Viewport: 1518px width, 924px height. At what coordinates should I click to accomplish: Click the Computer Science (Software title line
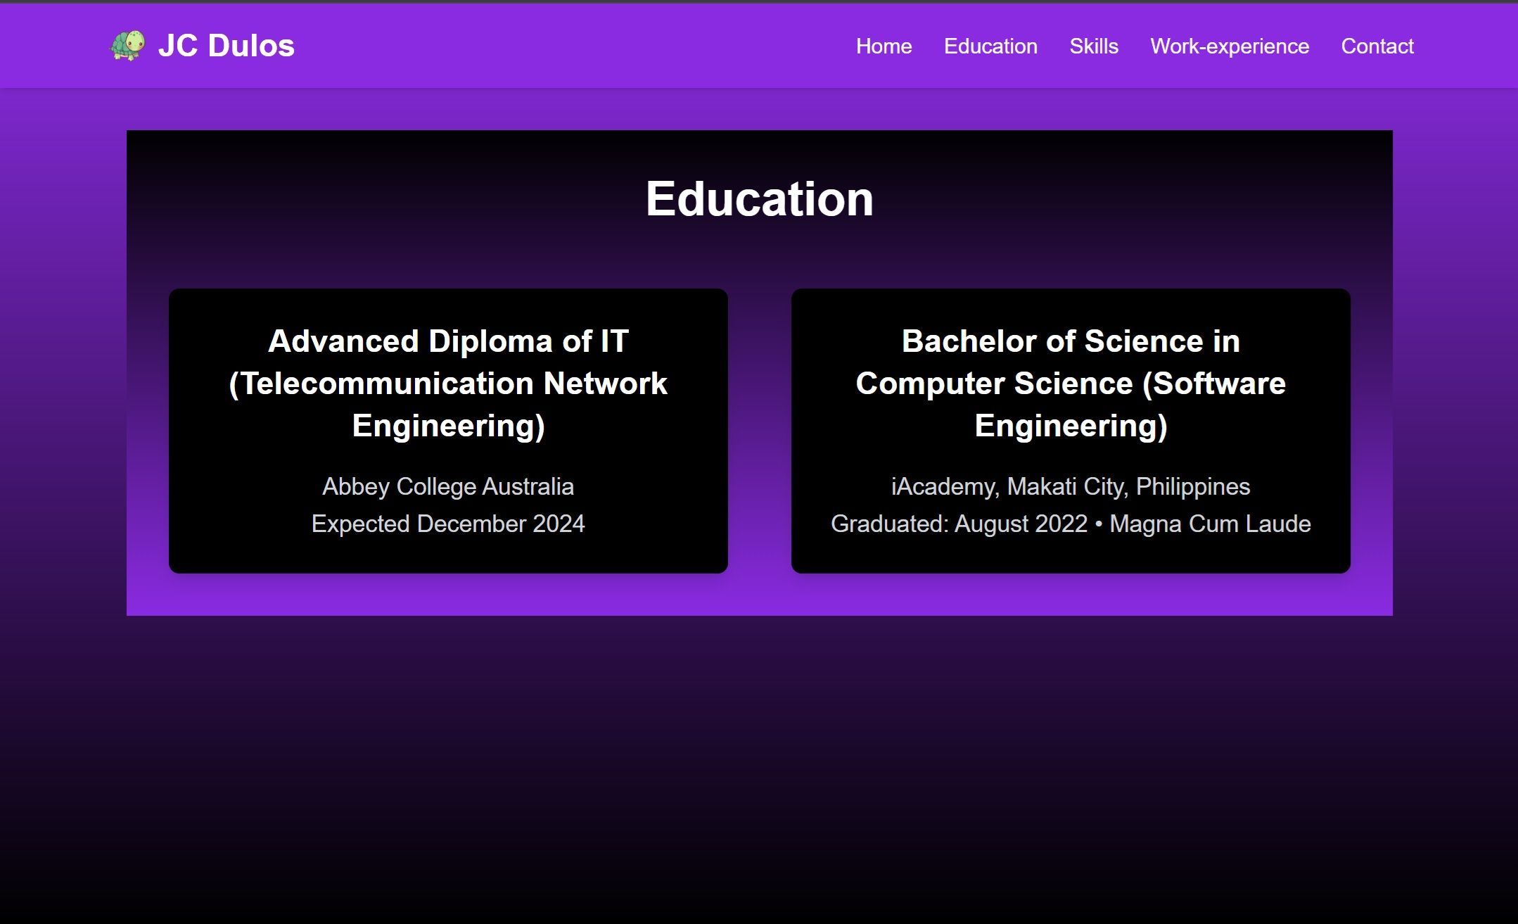(x=1070, y=384)
